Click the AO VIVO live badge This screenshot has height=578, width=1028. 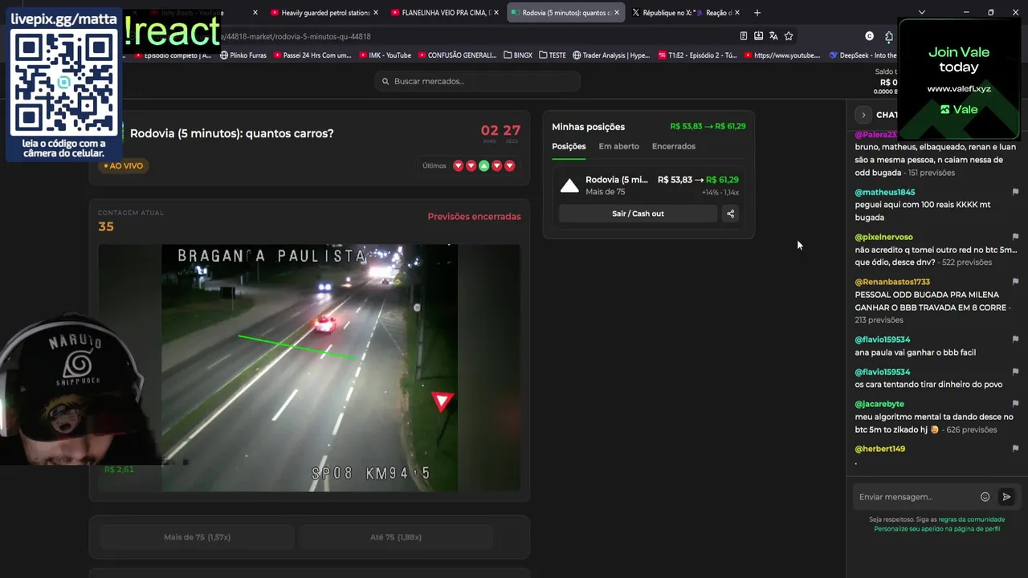[123, 166]
